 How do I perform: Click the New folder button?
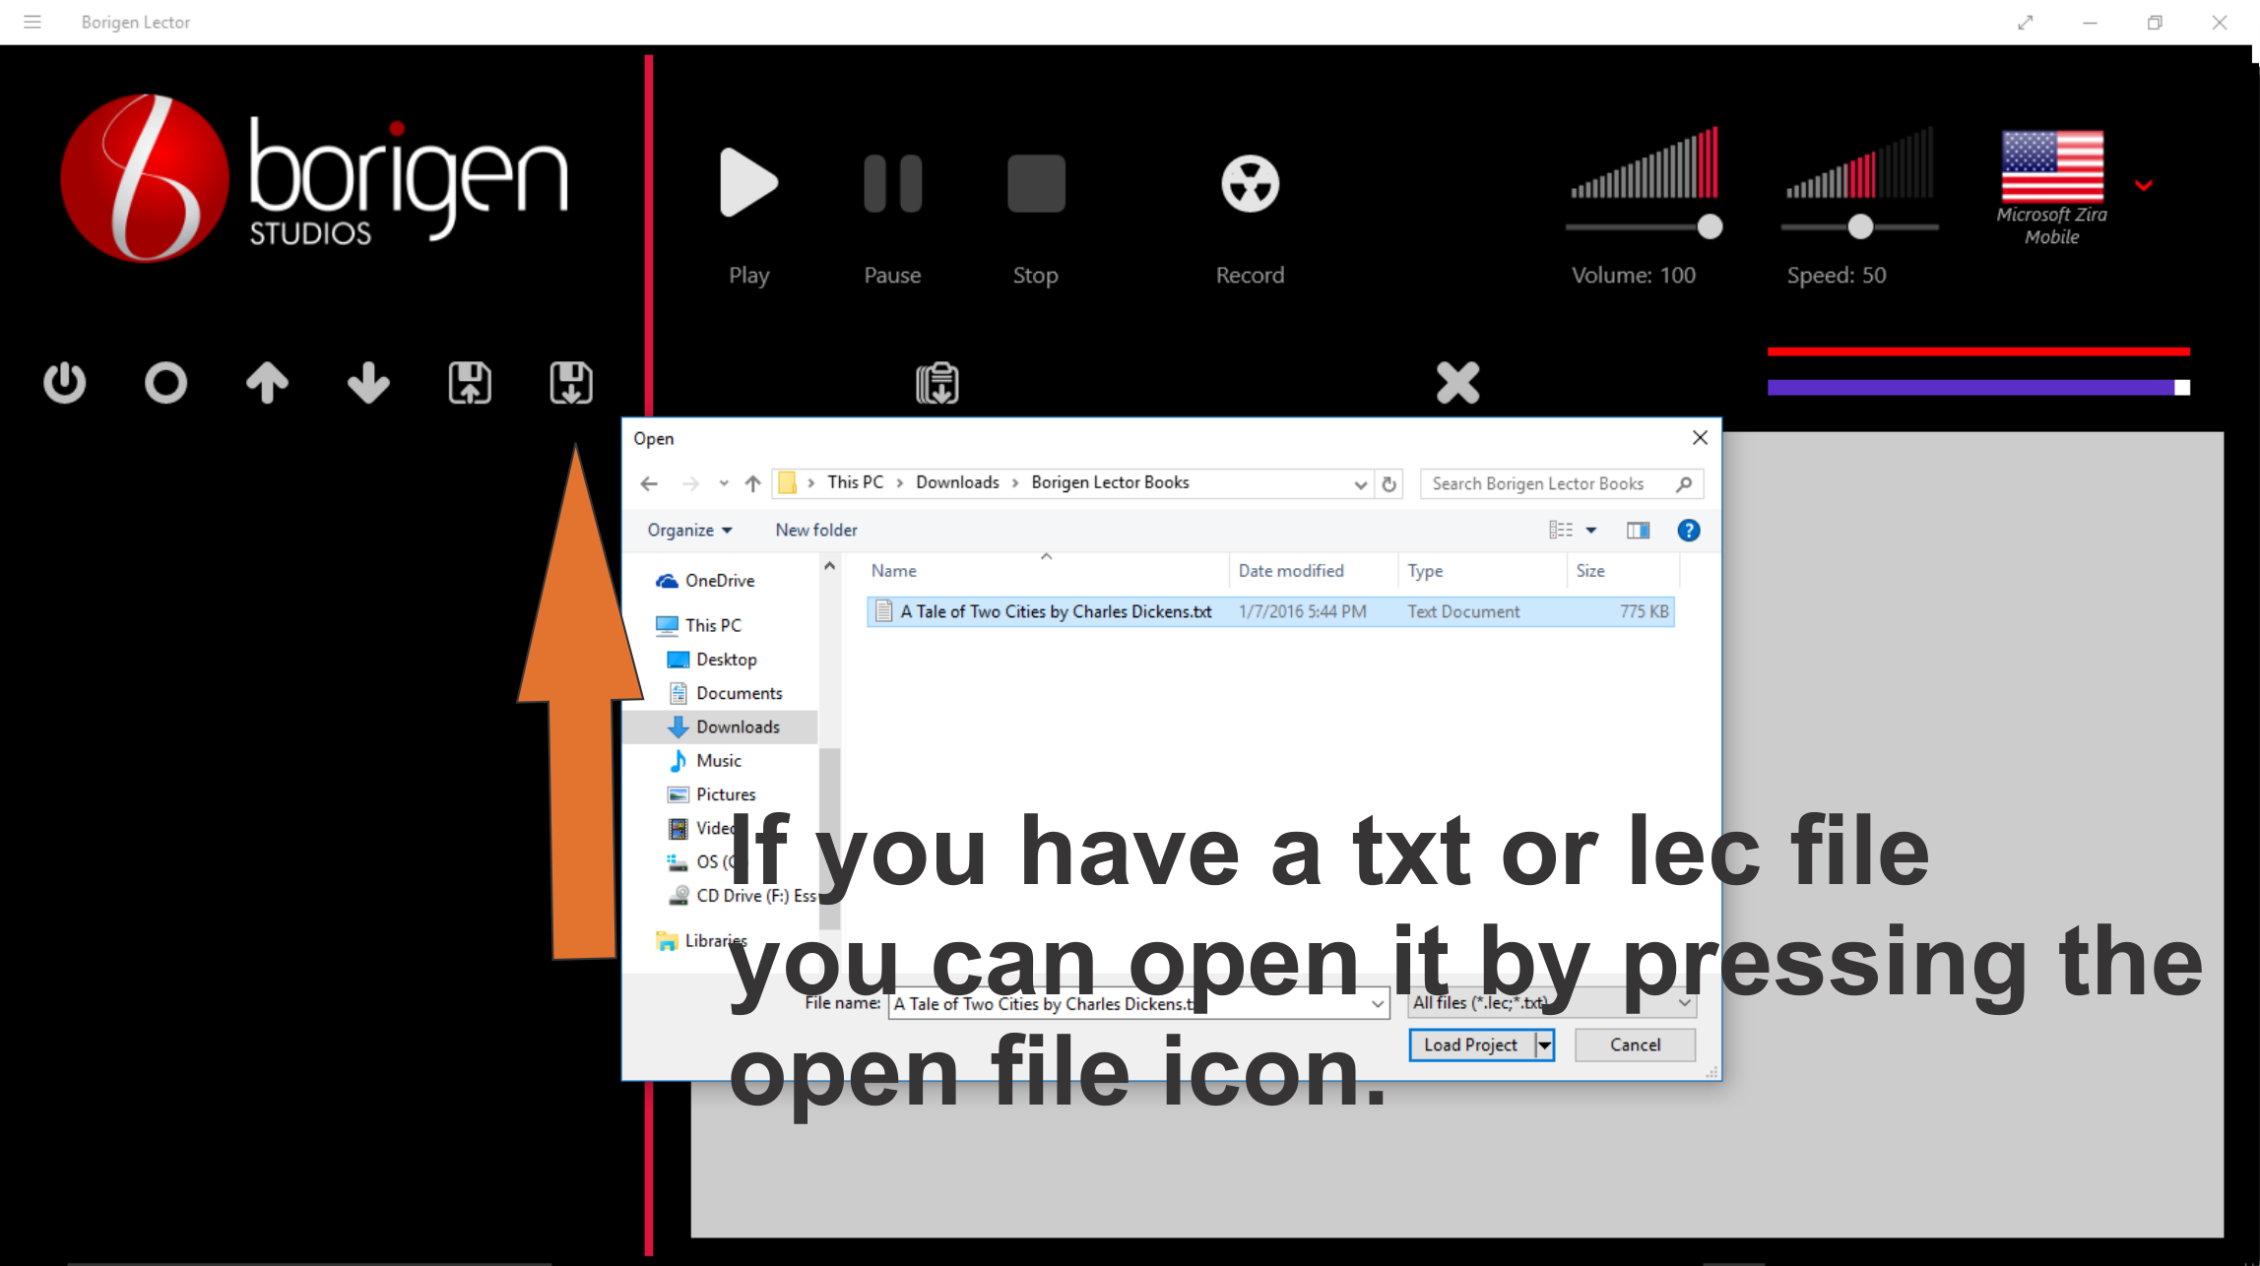coord(815,531)
